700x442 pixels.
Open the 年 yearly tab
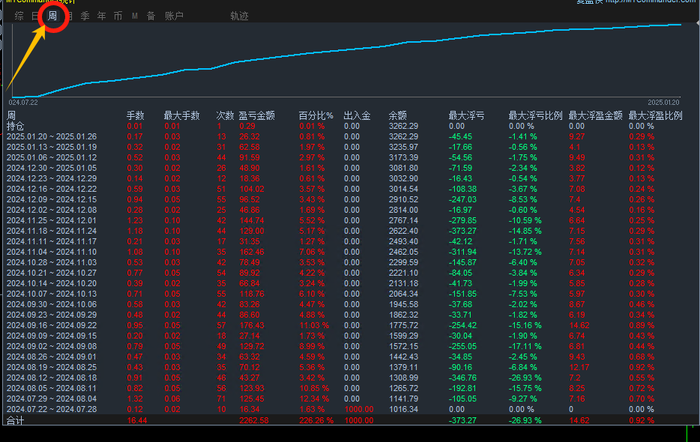101,16
